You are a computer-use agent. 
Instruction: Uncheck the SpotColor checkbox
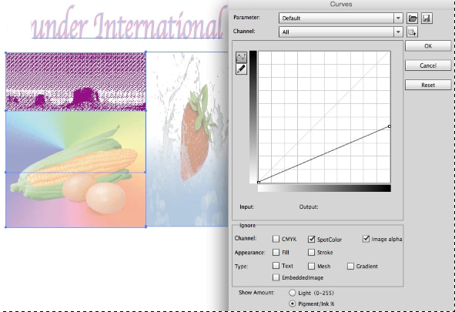tap(311, 239)
